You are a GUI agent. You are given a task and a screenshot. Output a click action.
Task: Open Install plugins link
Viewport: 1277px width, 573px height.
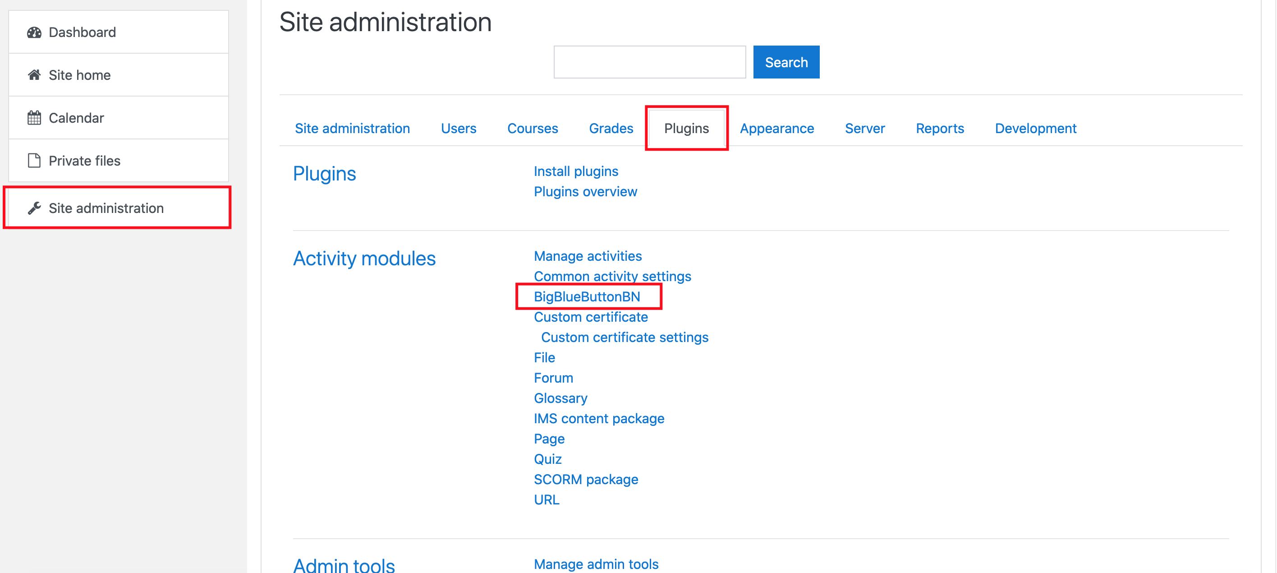pos(576,171)
